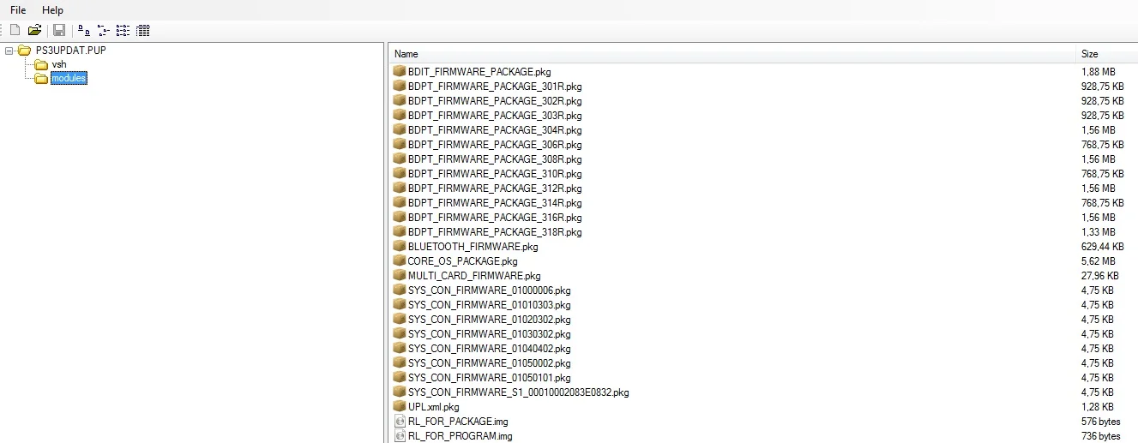Select PS3UPDAT.PUP root in the tree
The height and width of the screenshot is (443, 1138).
coord(70,50)
